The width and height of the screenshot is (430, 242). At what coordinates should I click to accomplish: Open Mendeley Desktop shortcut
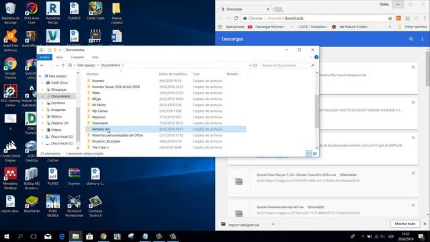(x=11, y=178)
